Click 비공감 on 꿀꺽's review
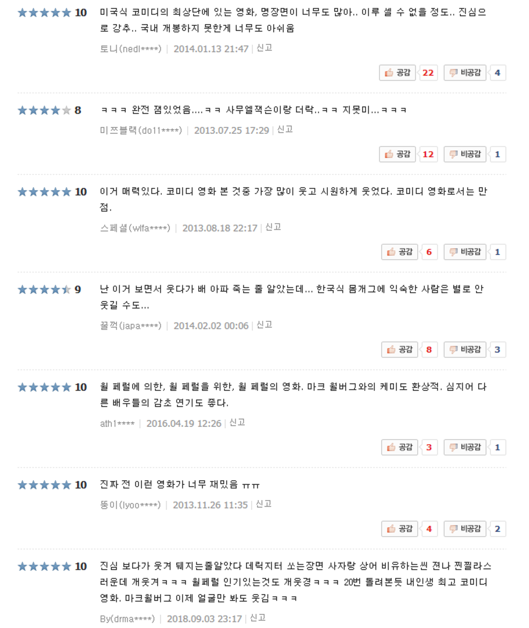 (465, 350)
